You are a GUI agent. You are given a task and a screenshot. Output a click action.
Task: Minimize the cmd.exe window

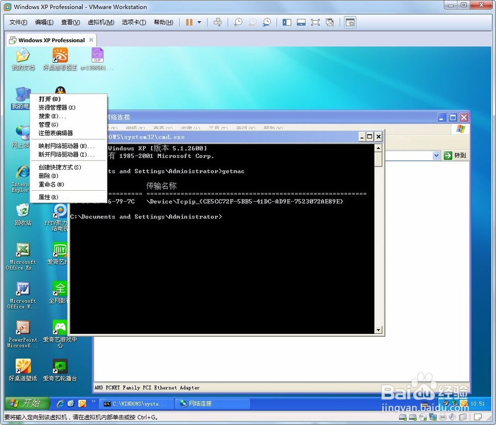(362, 137)
